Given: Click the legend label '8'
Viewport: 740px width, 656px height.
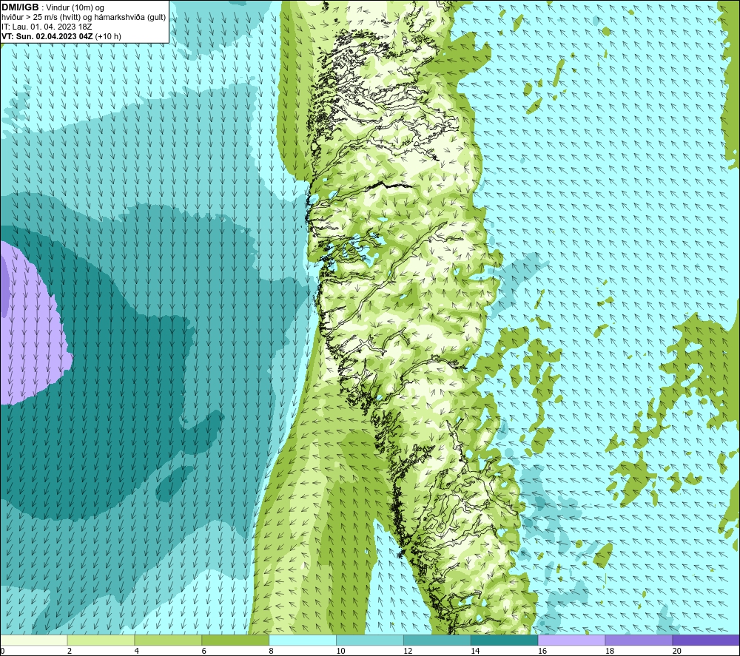Looking at the screenshot, I should coord(271,651).
